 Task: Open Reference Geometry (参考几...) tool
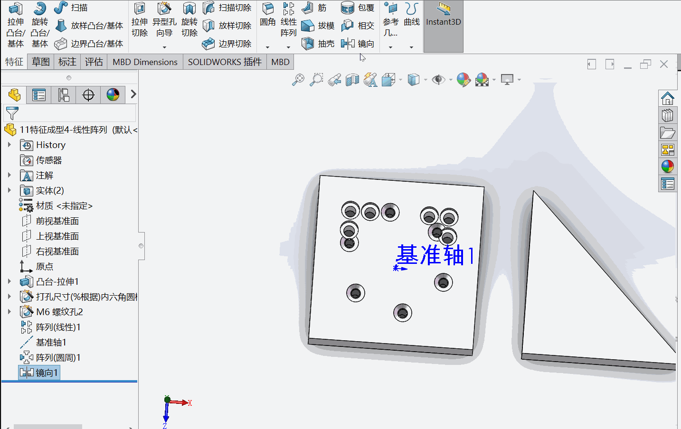click(391, 21)
